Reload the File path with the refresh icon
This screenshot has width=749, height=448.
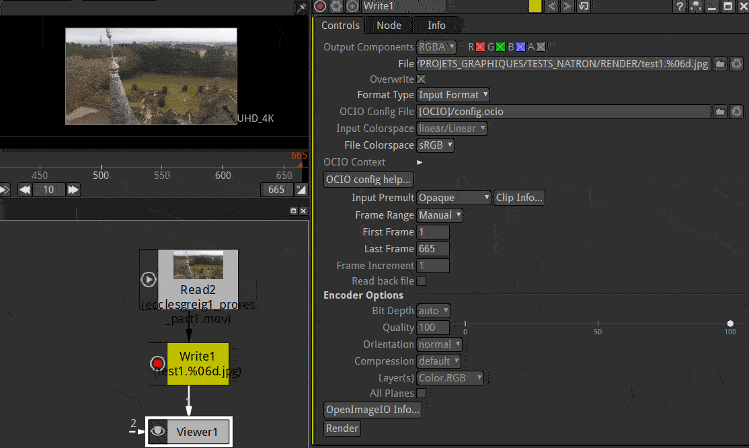point(737,64)
